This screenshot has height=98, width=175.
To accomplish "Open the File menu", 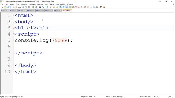I will coord(2,4).
